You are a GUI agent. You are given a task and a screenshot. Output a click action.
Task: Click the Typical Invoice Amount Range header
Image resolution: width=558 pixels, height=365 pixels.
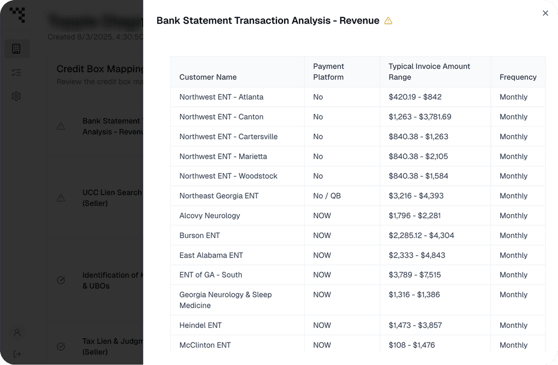point(429,72)
